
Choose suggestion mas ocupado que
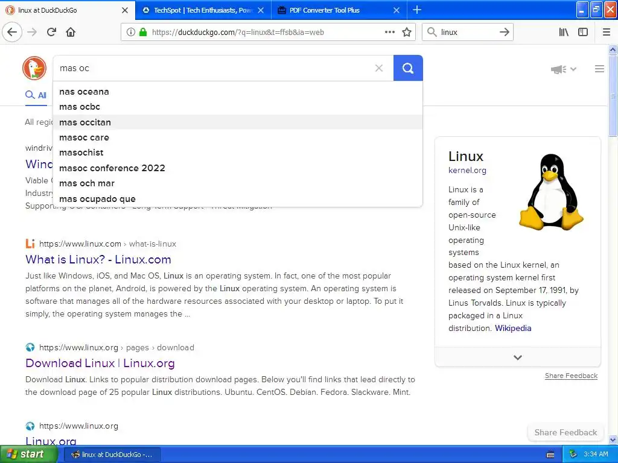point(238,198)
